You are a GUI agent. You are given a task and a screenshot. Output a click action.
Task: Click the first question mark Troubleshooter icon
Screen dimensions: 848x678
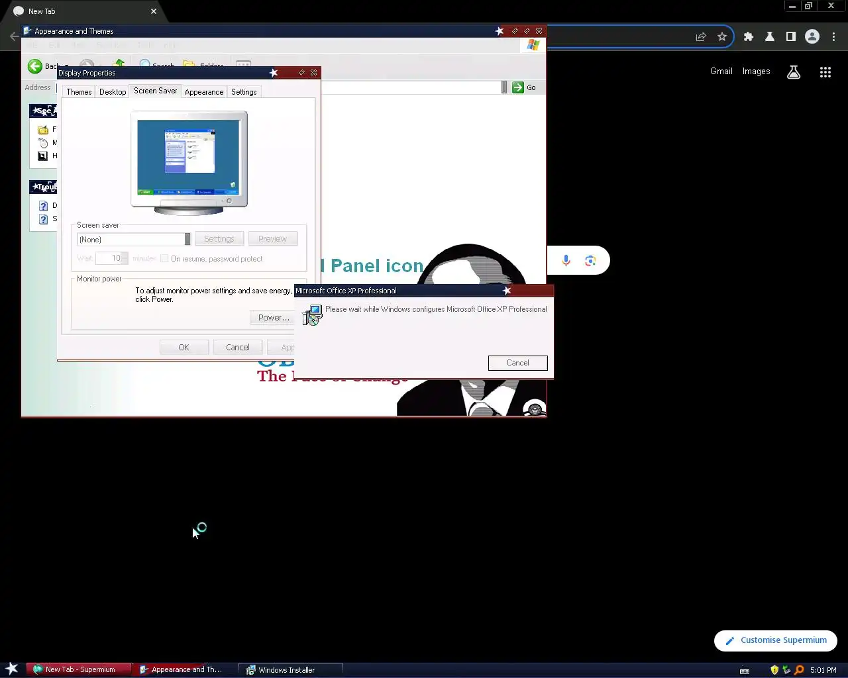click(43, 206)
